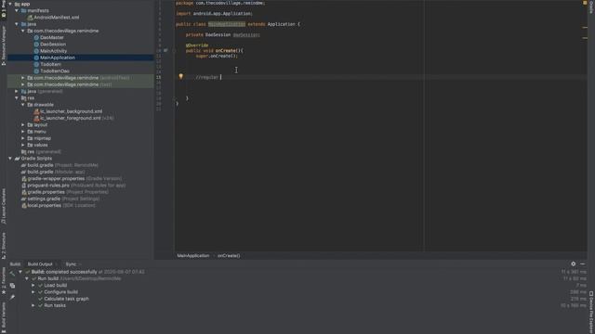Collapse the app module node

click(10, 4)
